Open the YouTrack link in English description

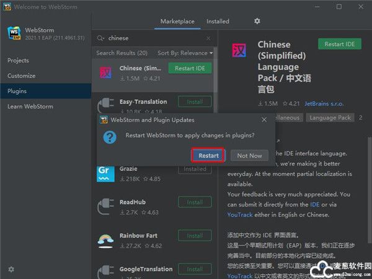[239, 215]
